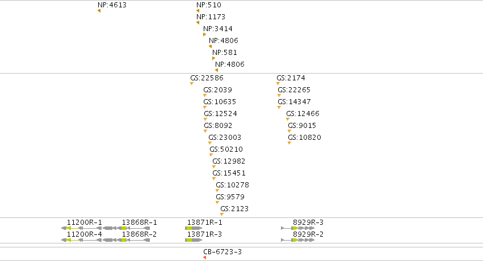This screenshot has height=261, width=483.
Task: Select the triangle under GS:14347
Action: coord(279,108)
